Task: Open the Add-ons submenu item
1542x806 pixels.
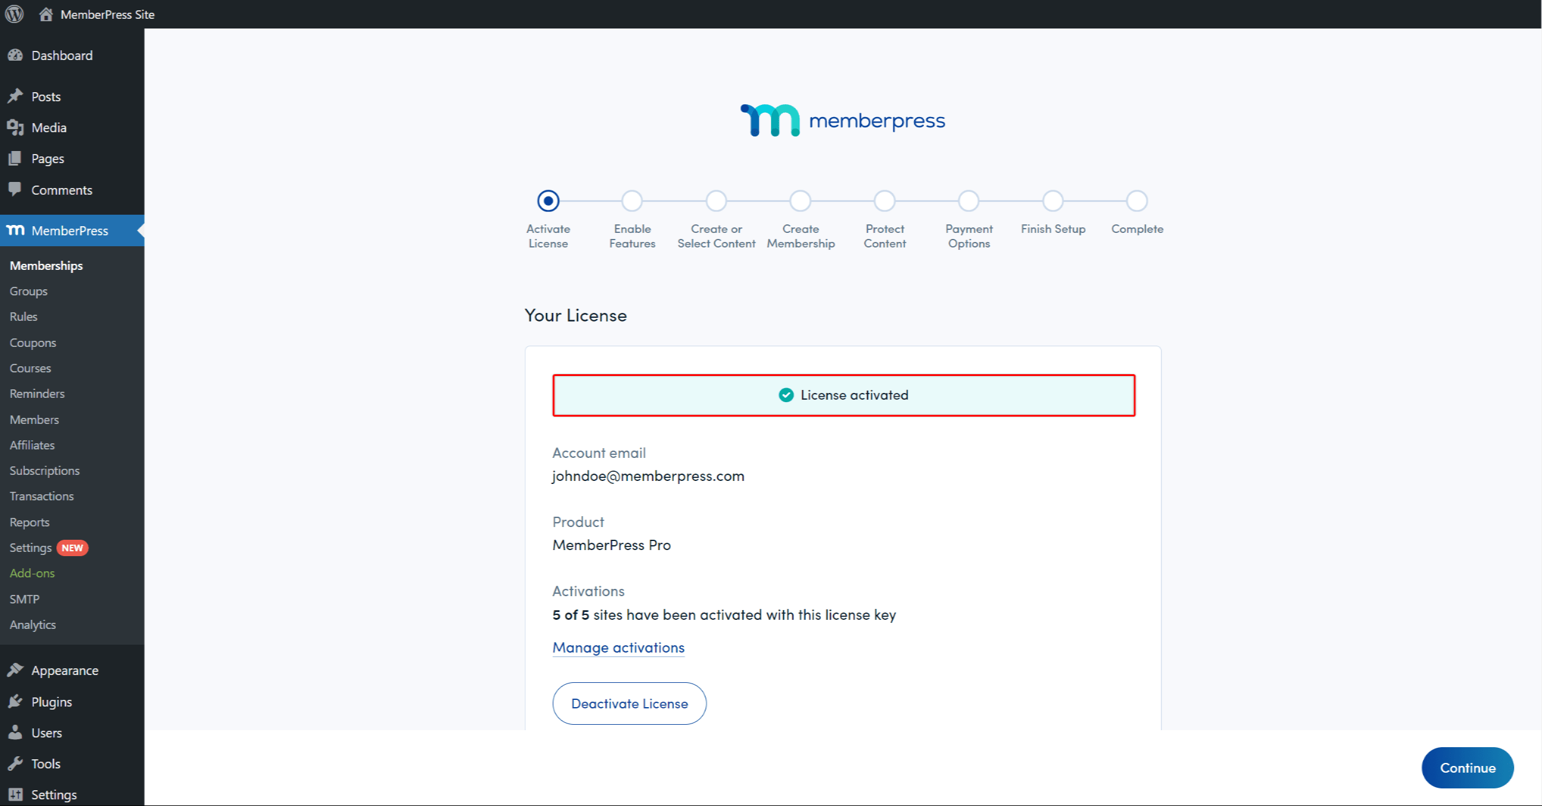Action: pyautogui.click(x=32, y=573)
